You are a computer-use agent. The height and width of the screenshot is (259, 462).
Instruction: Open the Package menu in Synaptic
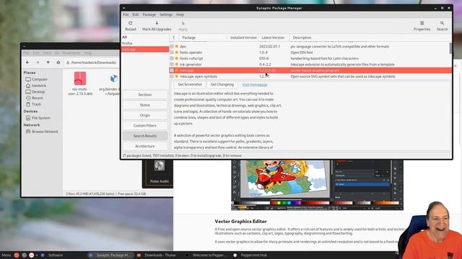point(149,14)
